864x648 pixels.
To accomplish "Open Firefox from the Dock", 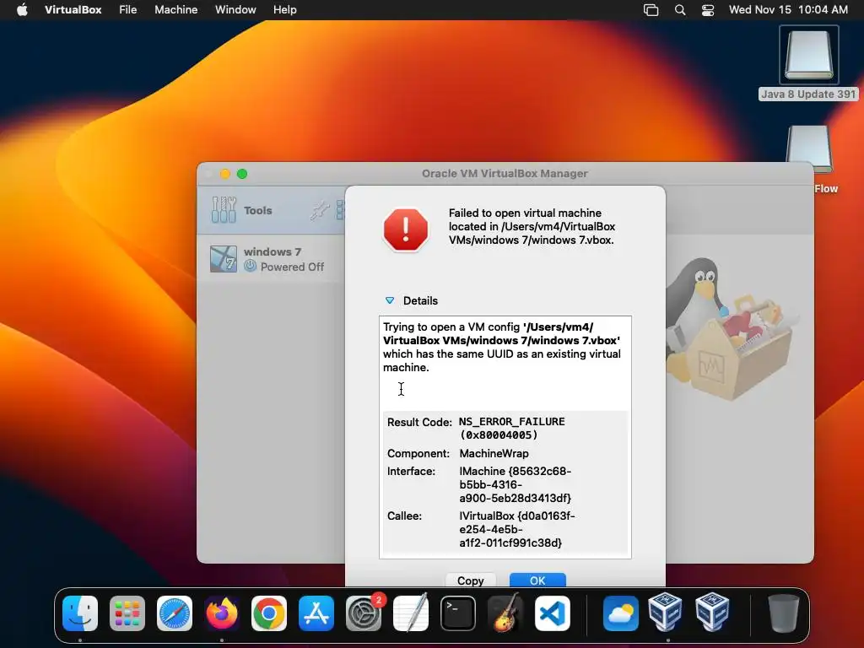I will click(222, 613).
